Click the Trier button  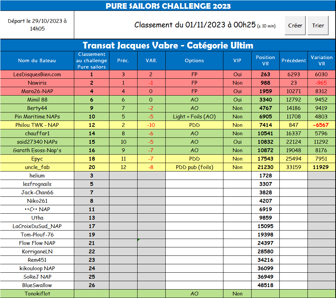point(318,25)
